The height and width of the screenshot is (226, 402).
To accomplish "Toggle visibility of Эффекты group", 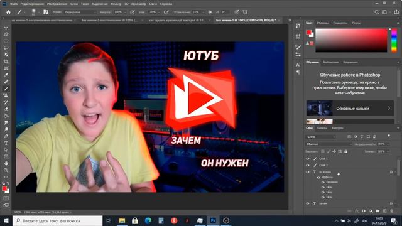I will click(318, 177).
